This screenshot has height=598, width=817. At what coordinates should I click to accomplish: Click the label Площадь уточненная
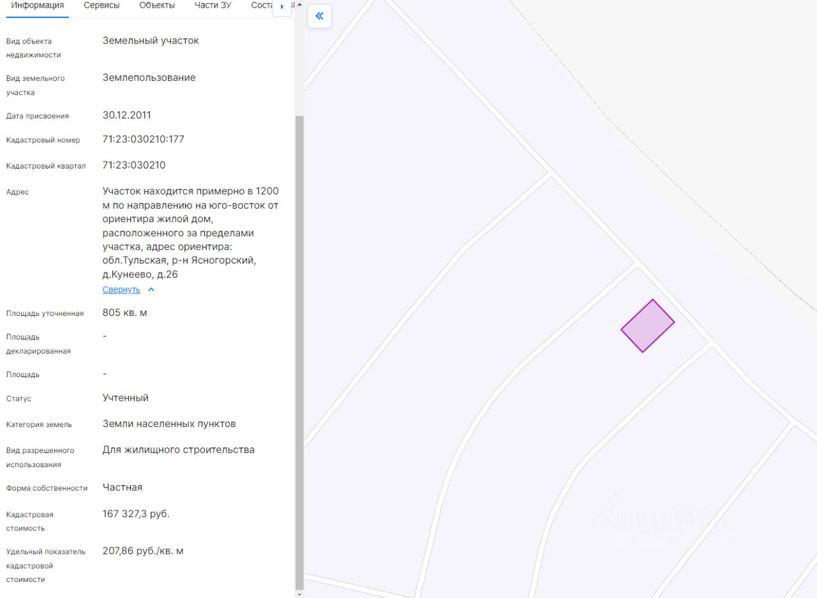click(45, 313)
